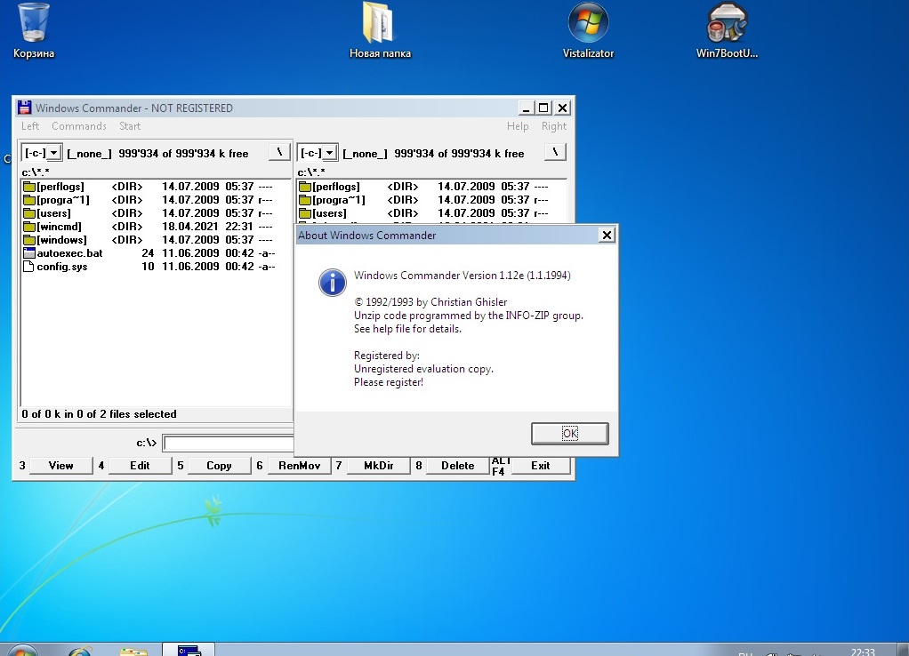Open the Start menu in Windows Commander
This screenshot has width=909, height=656.
coord(130,126)
